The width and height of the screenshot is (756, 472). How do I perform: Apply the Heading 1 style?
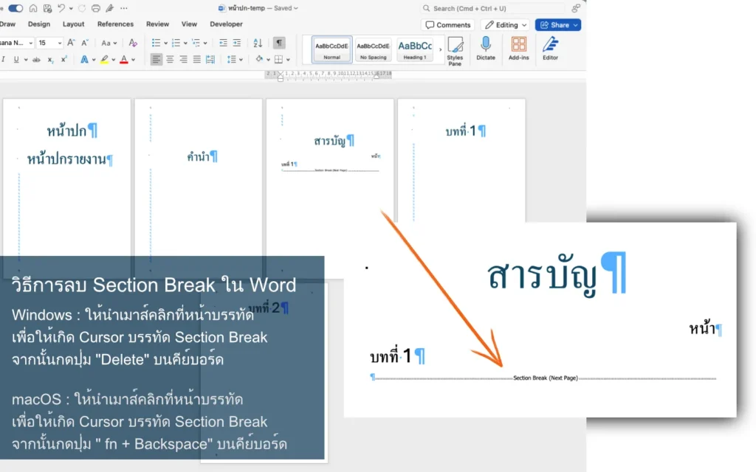[415, 49]
